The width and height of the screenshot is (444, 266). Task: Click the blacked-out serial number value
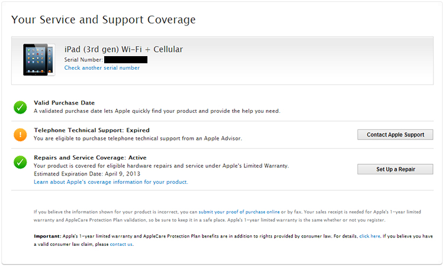click(126, 60)
